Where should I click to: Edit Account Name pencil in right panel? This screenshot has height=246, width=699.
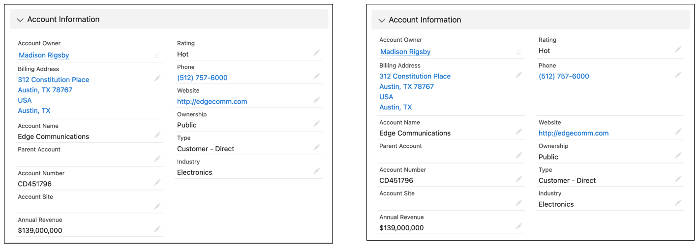pyautogui.click(x=519, y=132)
